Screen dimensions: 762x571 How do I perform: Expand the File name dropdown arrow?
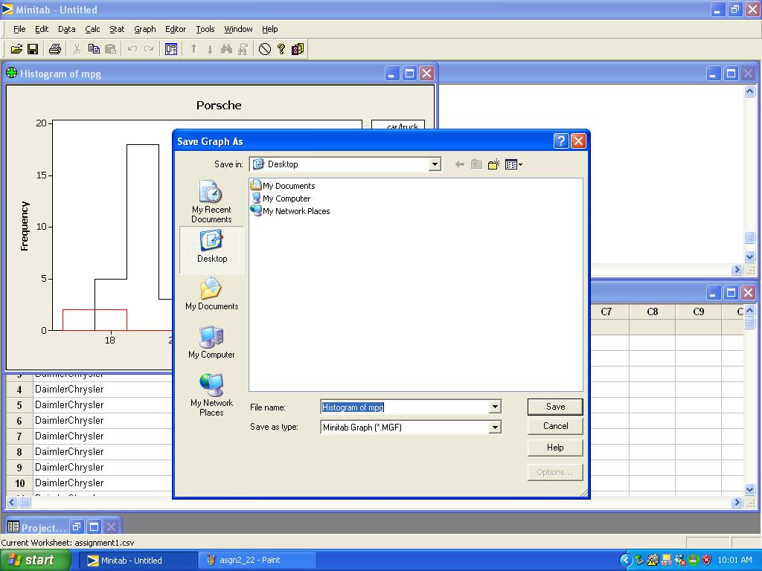pos(495,407)
